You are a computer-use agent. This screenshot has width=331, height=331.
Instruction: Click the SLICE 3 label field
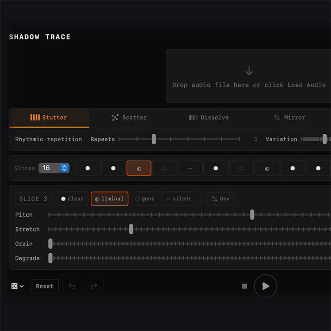(33, 199)
